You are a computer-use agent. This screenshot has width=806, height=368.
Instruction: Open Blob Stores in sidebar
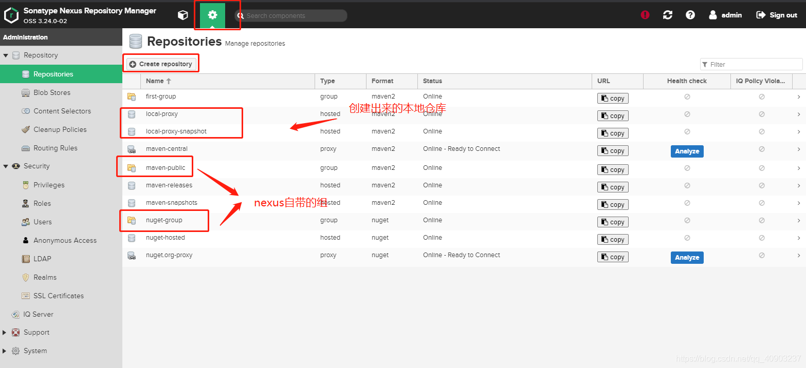pyautogui.click(x=61, y=92)
